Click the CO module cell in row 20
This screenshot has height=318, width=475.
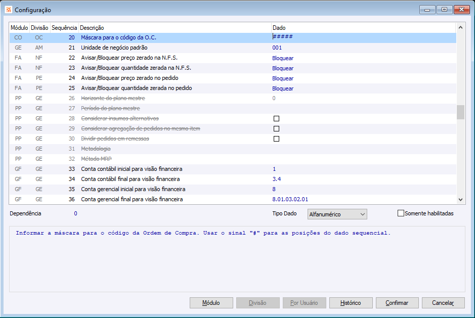(x=18, y=37)
